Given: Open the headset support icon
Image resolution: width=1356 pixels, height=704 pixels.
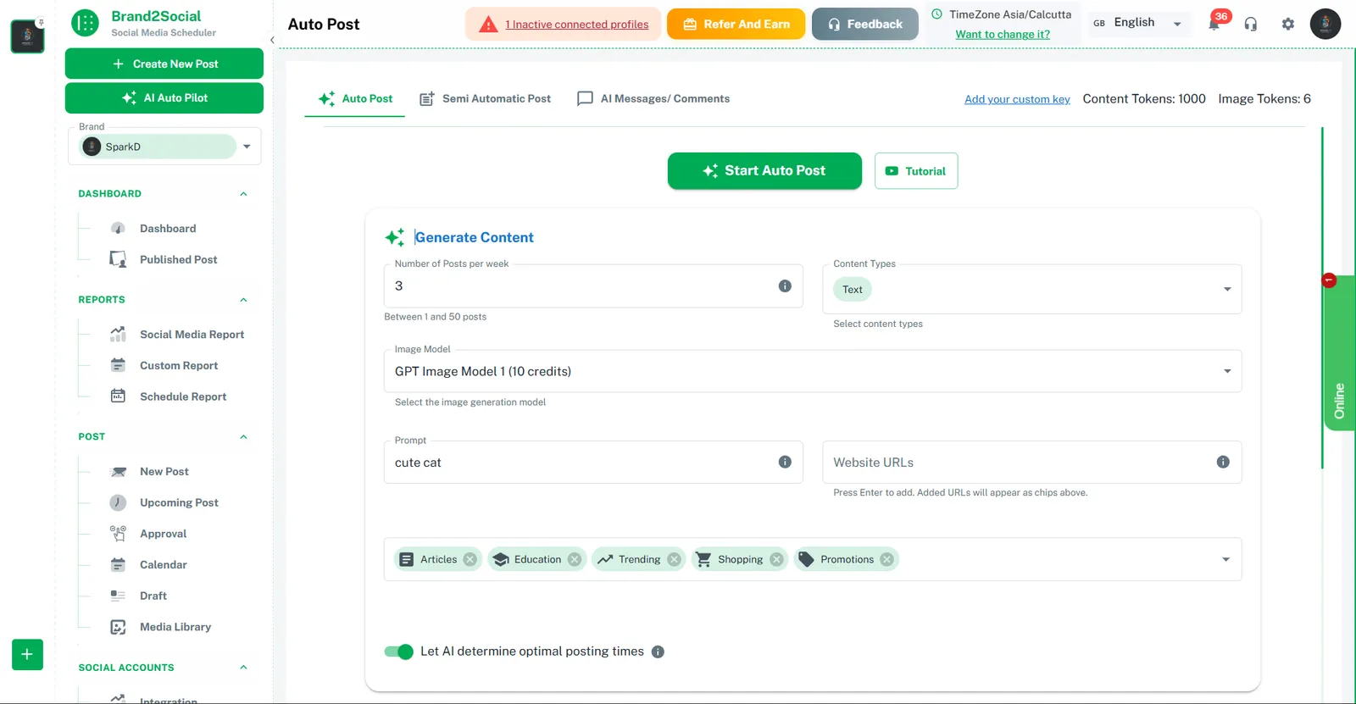Looking at the screenshot, I should [1251, 24].
